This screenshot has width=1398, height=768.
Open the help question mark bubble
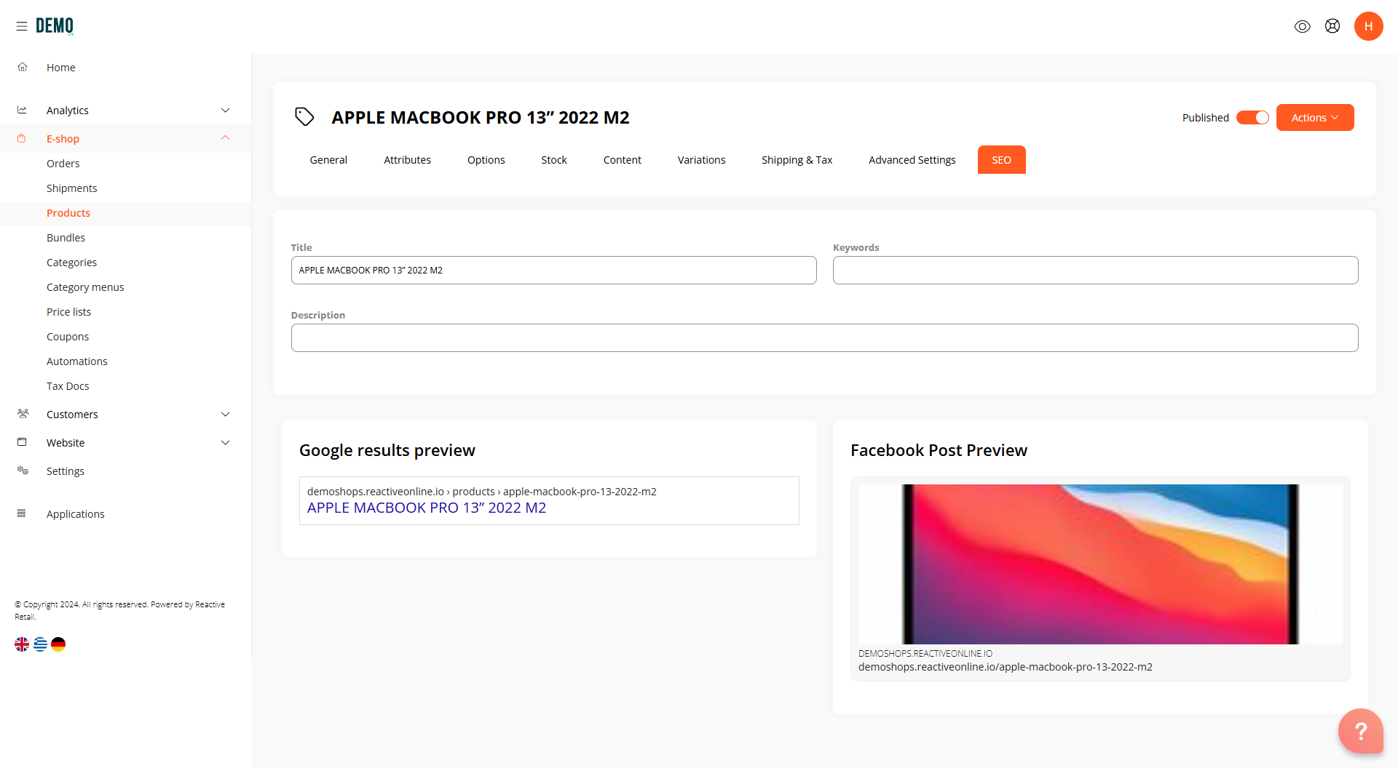[x=1360, y=731]
